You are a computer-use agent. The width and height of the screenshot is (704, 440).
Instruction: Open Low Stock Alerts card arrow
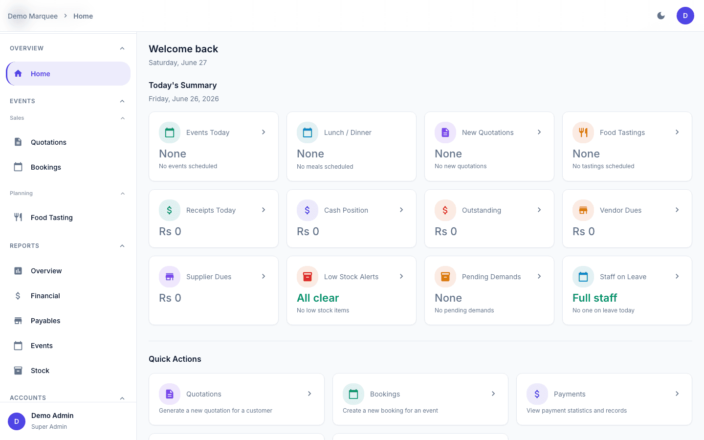tap(401, 276)
